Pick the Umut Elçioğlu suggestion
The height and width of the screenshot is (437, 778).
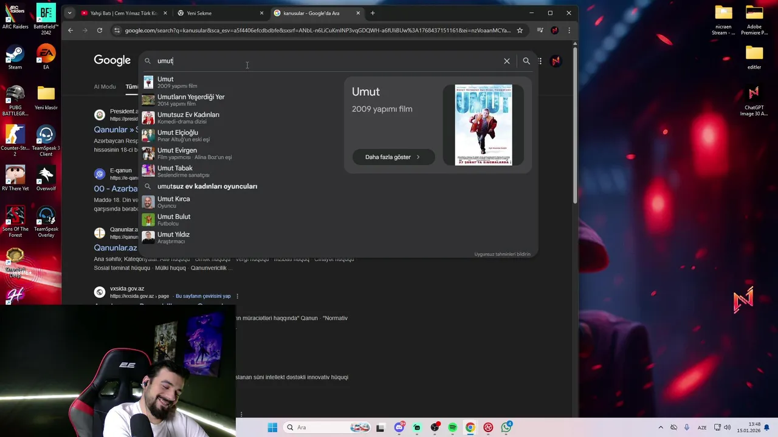(241, 135)
